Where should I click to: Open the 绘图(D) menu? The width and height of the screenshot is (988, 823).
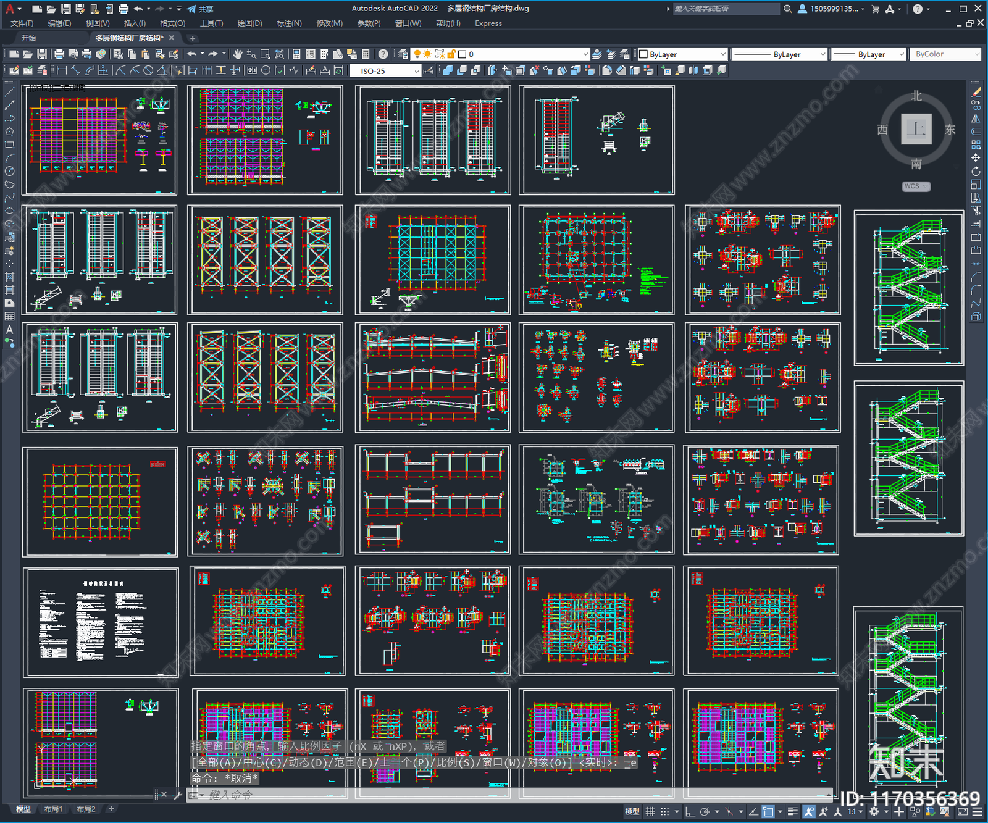coord(249,23)
